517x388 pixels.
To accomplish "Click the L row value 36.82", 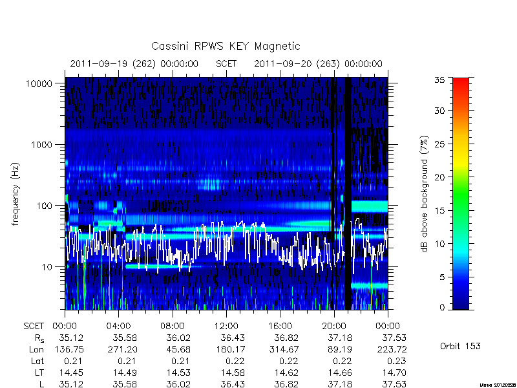I will (286, 384).
